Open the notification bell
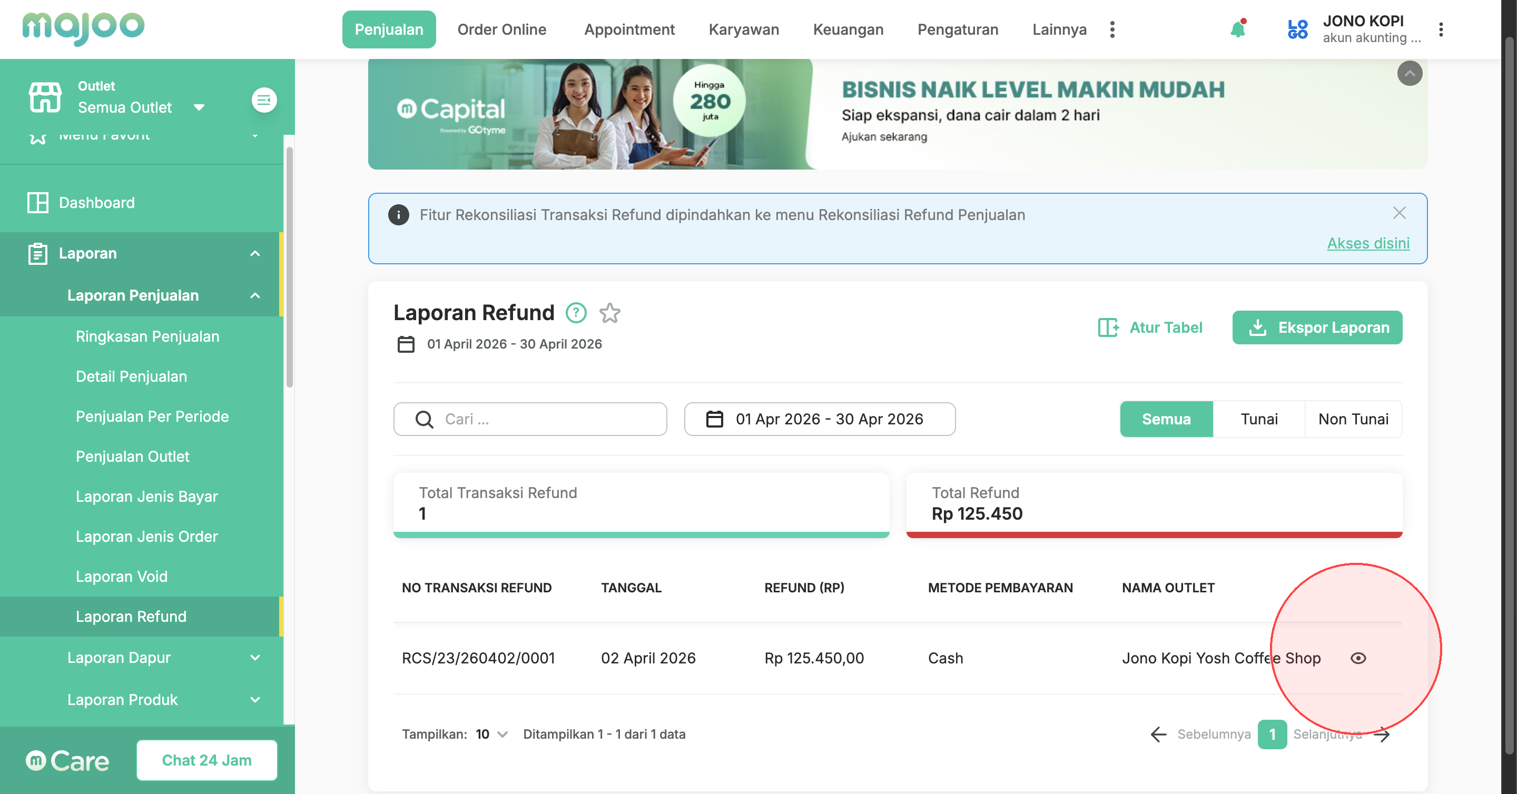The width and height of the screenshot is (1517, 794). 1238,29
